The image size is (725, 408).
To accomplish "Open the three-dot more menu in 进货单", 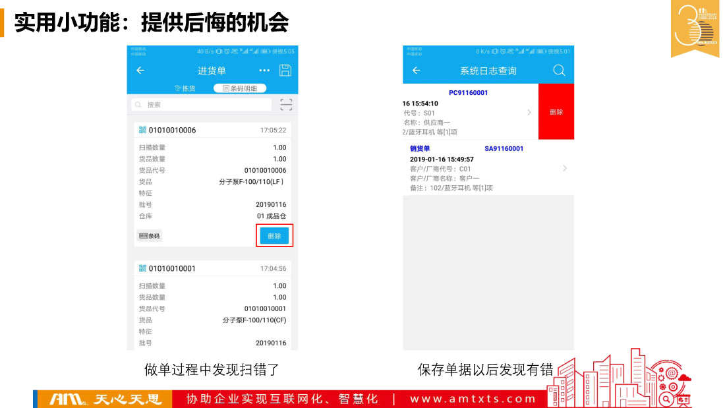I will point(264,71).
